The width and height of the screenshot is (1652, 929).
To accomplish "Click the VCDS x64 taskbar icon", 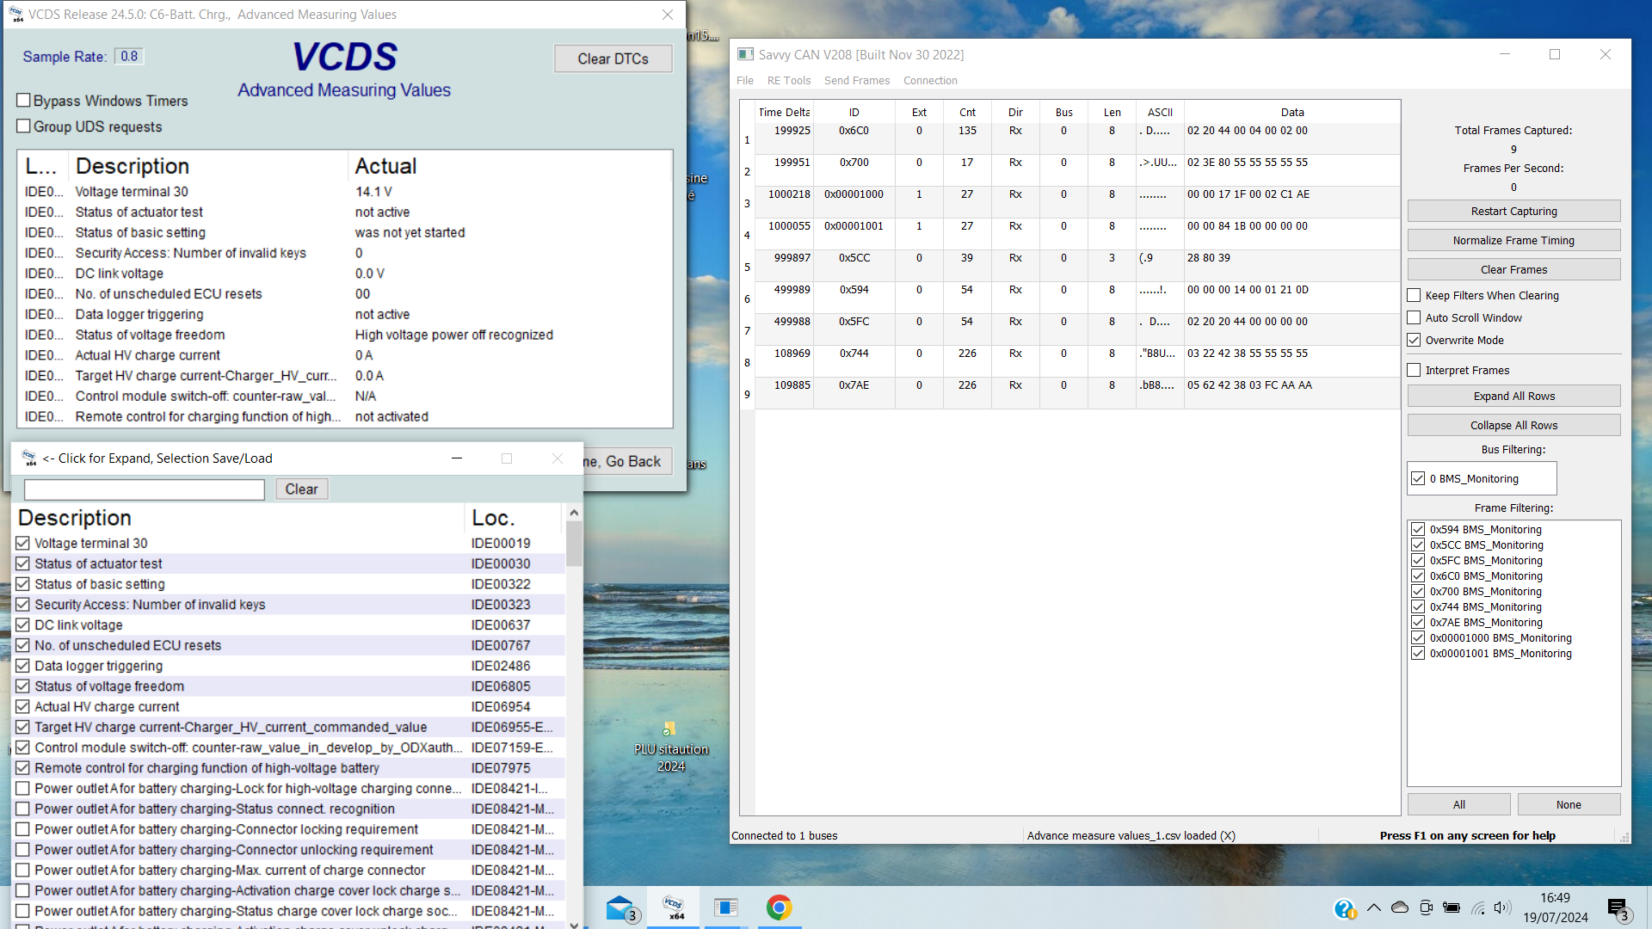I will (674, 908).
